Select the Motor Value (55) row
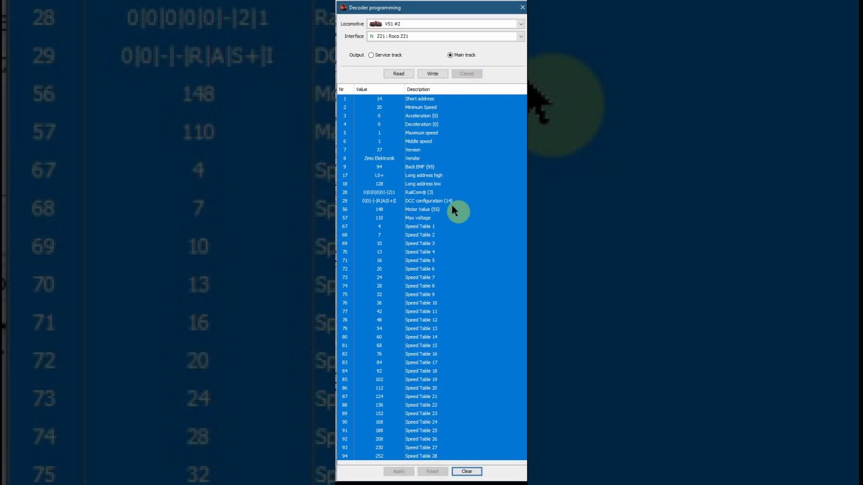The image size is (863, 485). (x=431, y=209)
